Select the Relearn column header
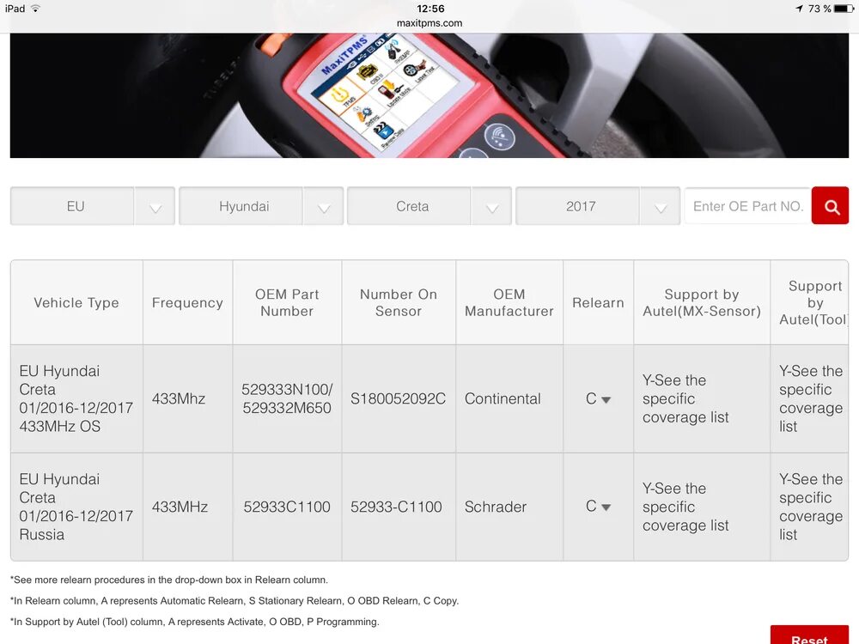The width and height of the screenshot is (859, 644). click(598, 303)
